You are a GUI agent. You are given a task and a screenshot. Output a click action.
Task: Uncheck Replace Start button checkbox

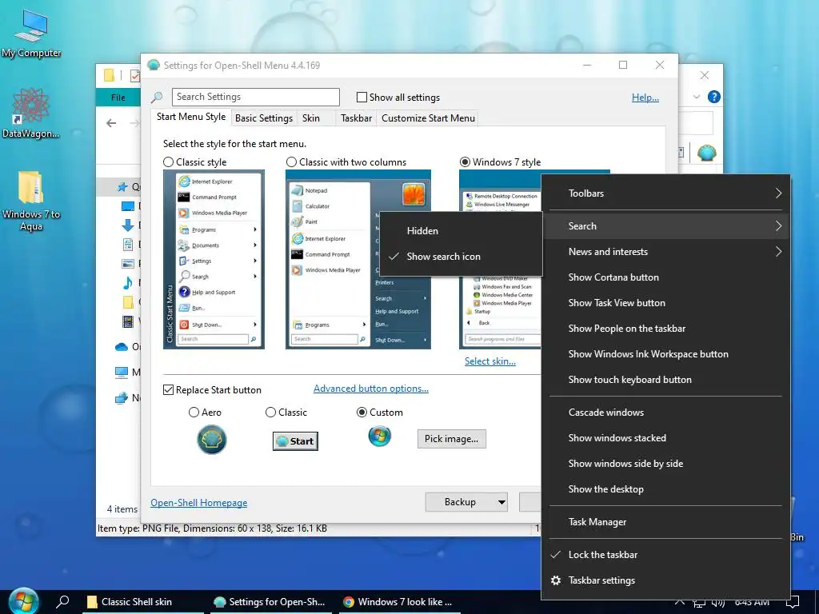[x=168, y=390]
